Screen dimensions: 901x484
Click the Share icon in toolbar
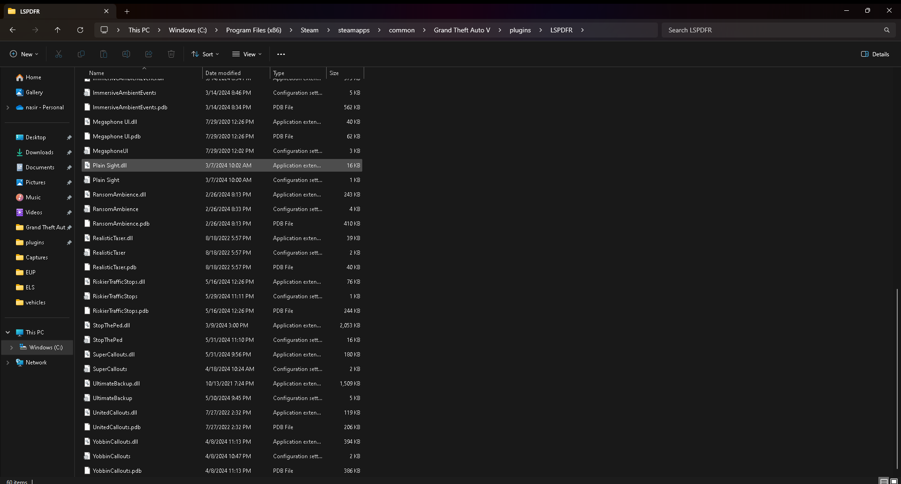click(x=149, y=54)
